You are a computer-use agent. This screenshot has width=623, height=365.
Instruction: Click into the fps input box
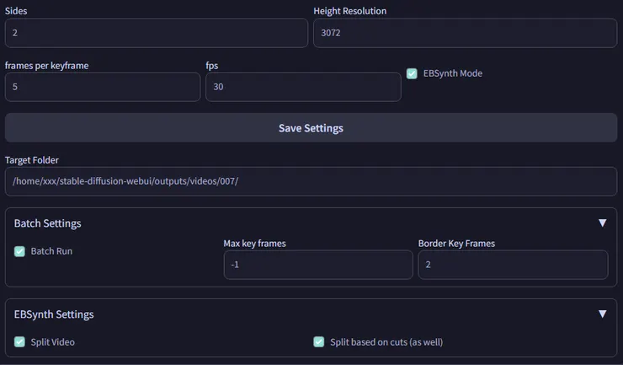click(x=303, y=87)
